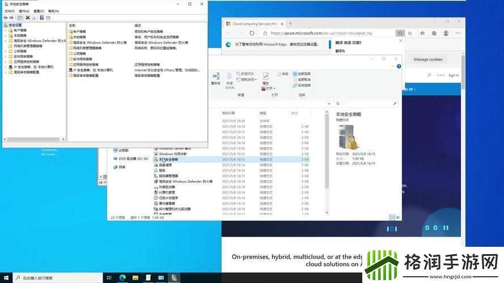Click export list icon in policy toolbar
The image size is (504, 283).
coord(34,18)
